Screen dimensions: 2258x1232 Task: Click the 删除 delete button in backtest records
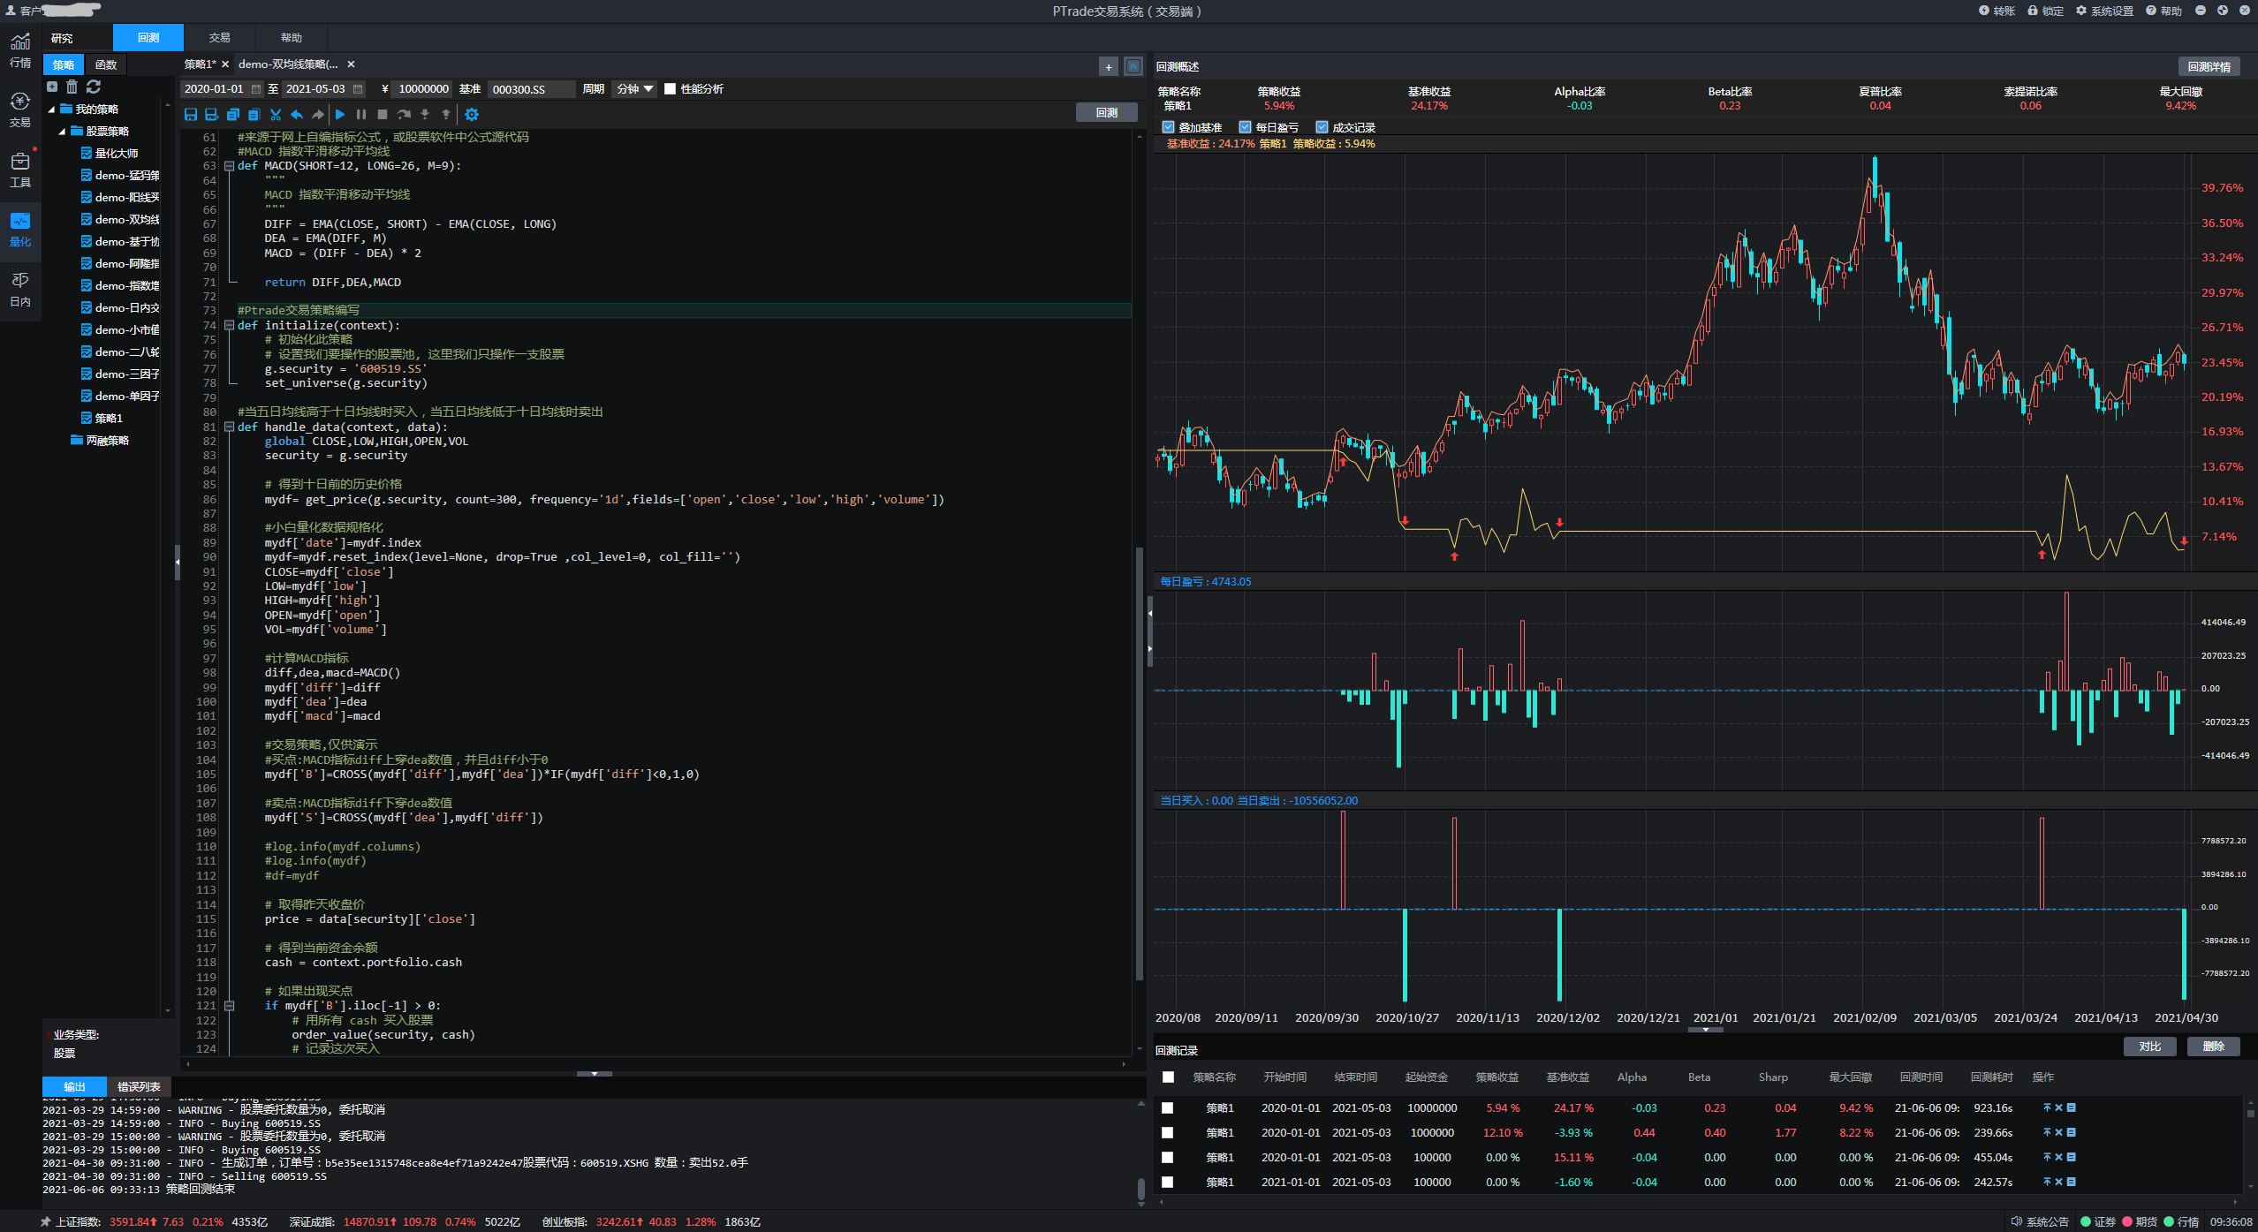pyautogui.click(x=2213, y=1047)
